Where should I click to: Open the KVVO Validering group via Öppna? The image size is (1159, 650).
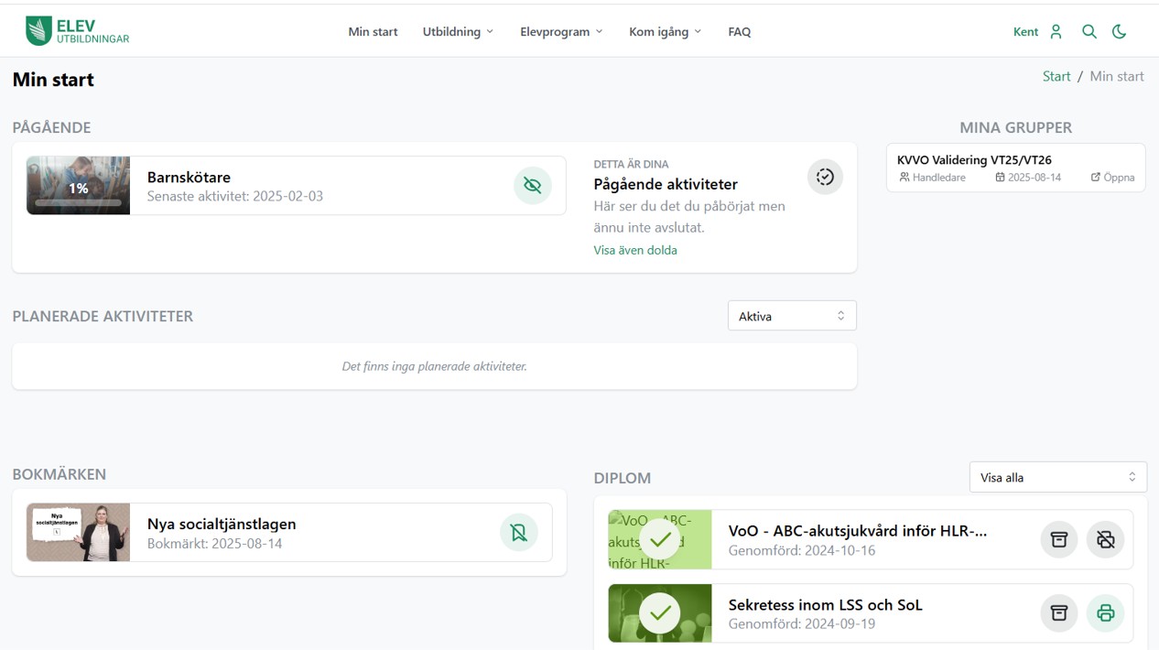[x=1112, y=178]
